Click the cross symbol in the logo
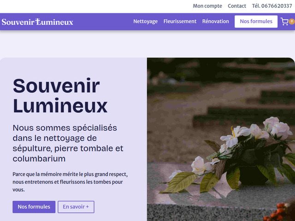This screenshot has height=221, width=295. pyautogui.click(x=38, y=22)
